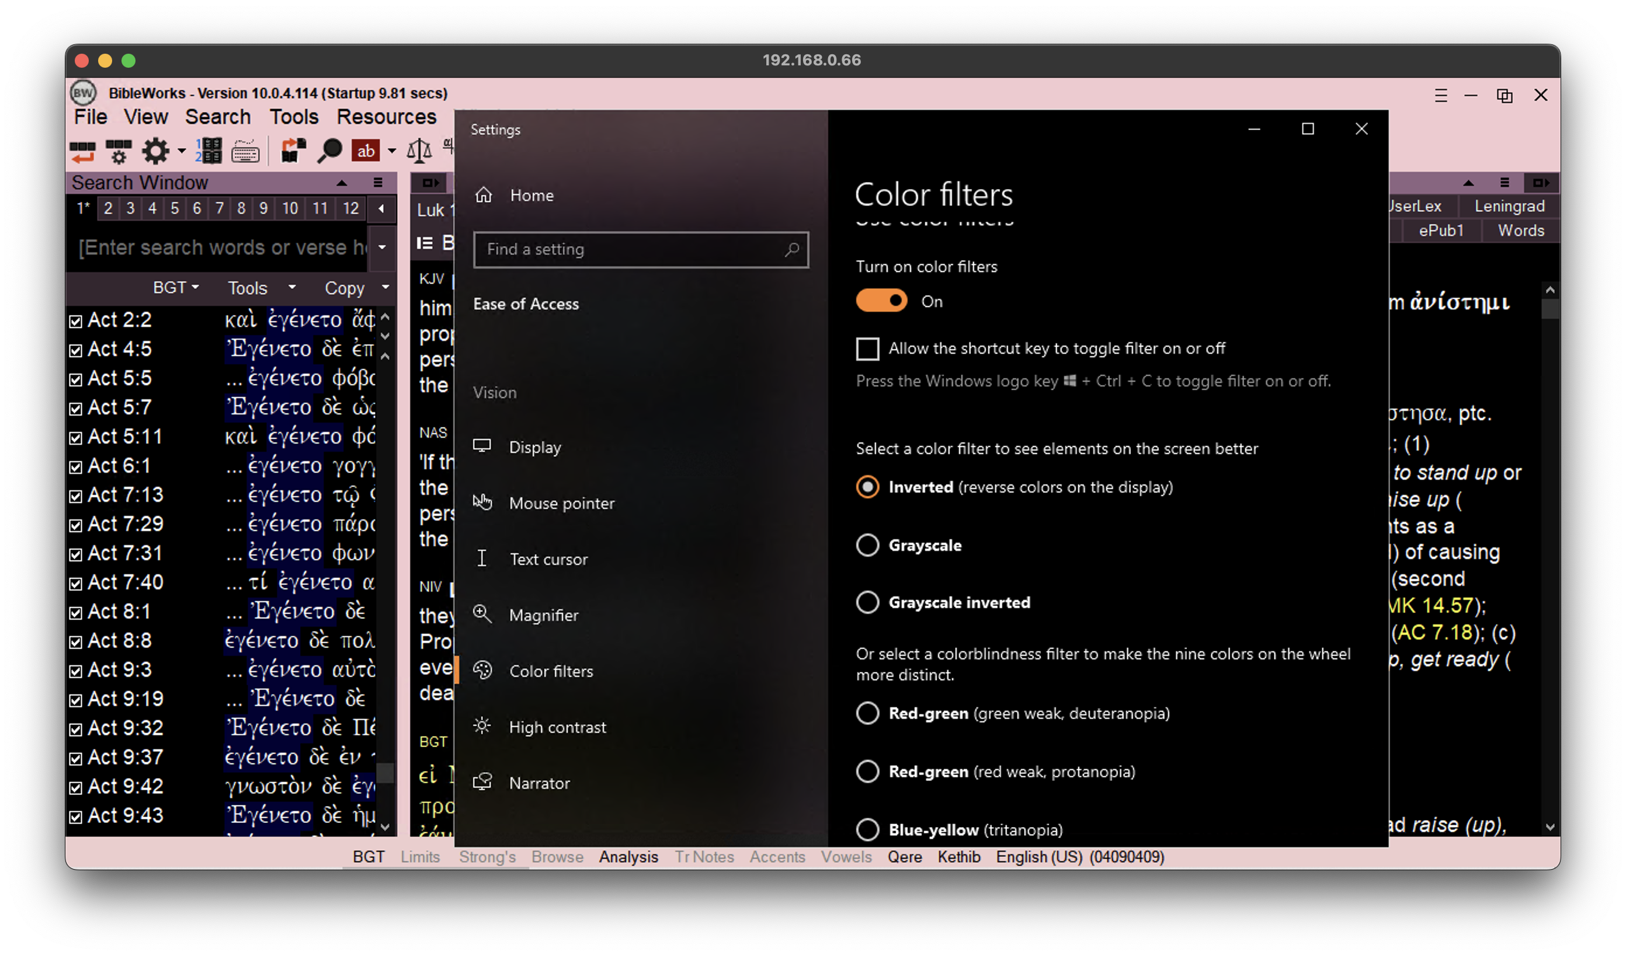Image resolution: width=1626 pixels, height=956 pixels.
Task: Click the book with orange export arrow icon
Action: click(x=294, y=151)
